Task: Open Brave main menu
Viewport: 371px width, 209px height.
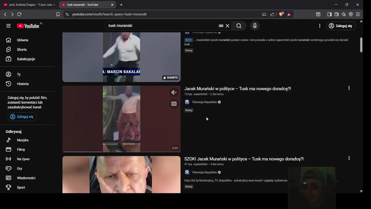Action: pos(358,14)
